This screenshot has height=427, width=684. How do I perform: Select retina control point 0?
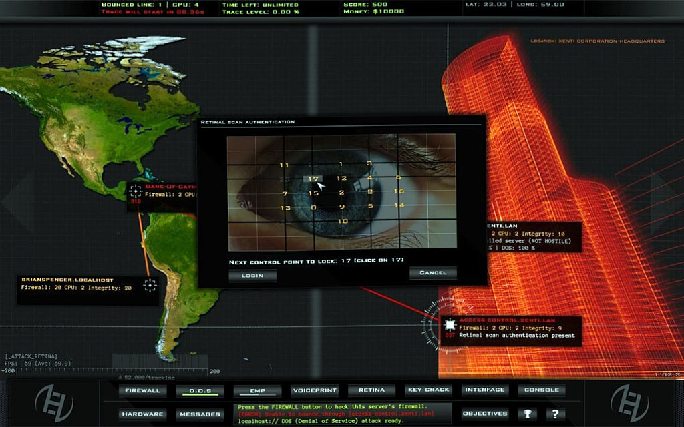pyautogui.click(x=313, y=207)
